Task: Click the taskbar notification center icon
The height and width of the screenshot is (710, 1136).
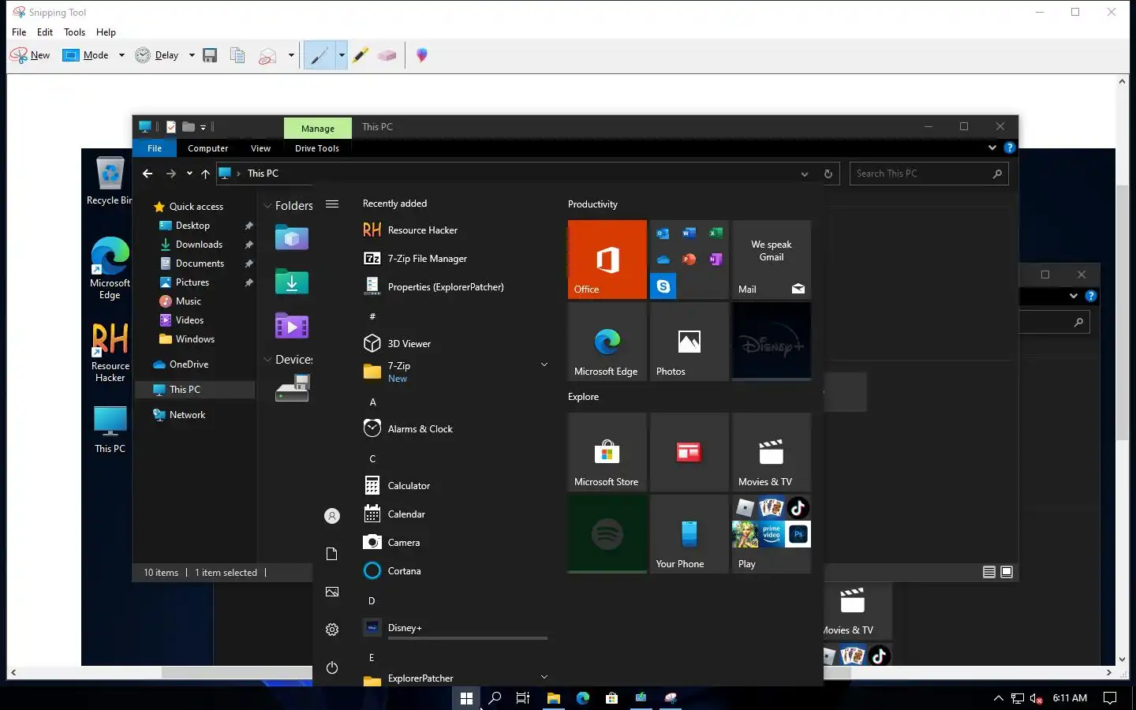Action: tap(1110, 698)
